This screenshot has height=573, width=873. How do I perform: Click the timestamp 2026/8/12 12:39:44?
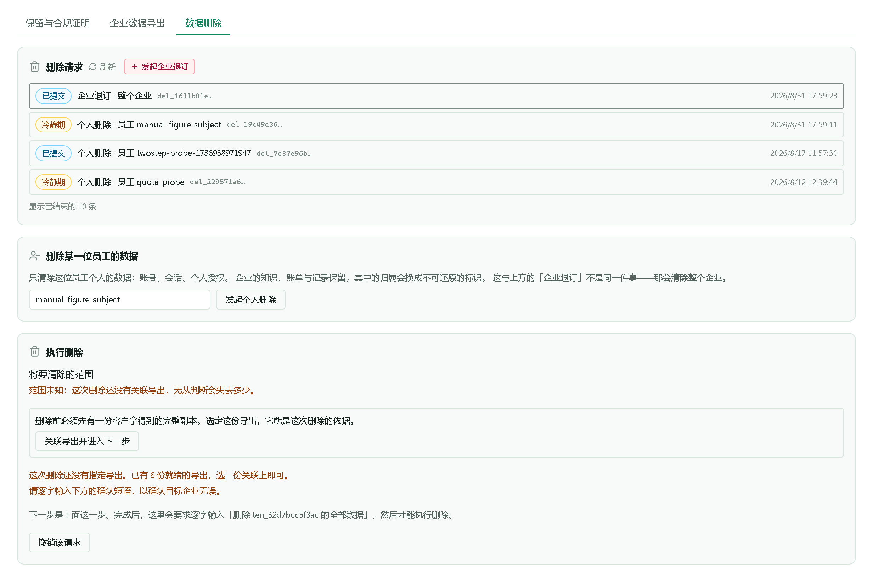pyautogui.click(x=804, y=182)
